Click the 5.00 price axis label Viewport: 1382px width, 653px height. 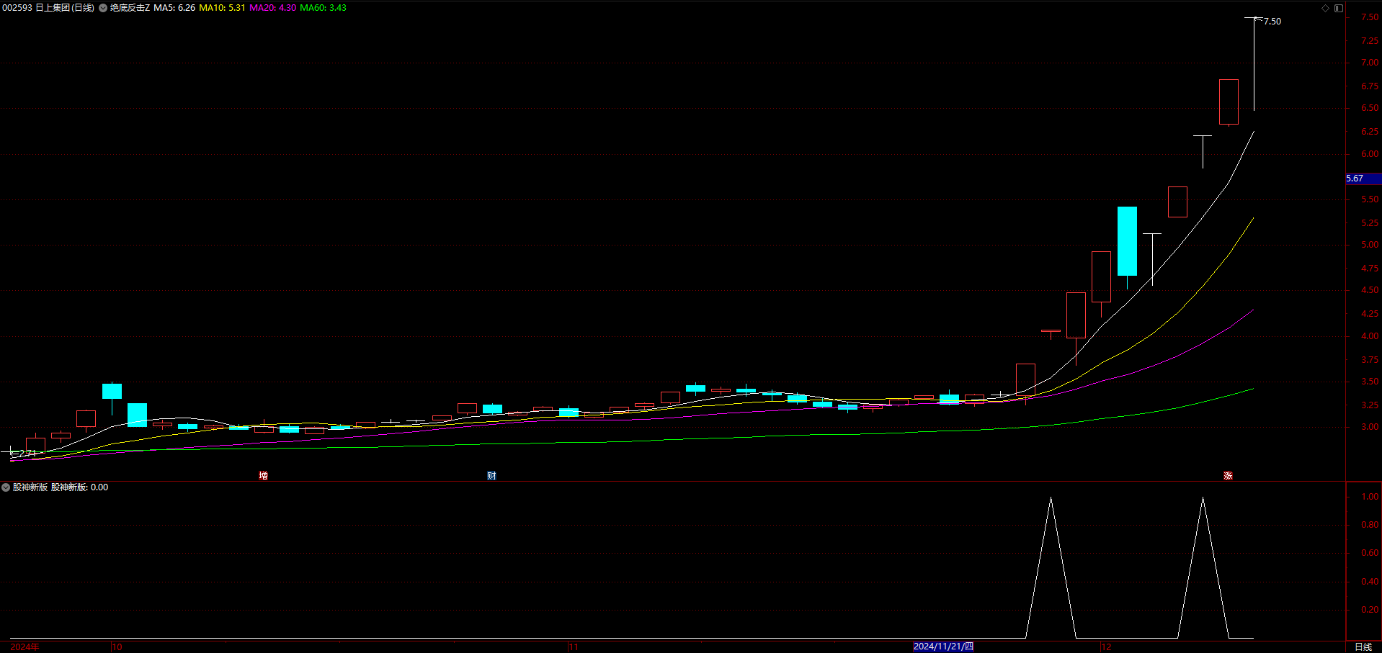pyautogui.click(x=1370, y=245)
